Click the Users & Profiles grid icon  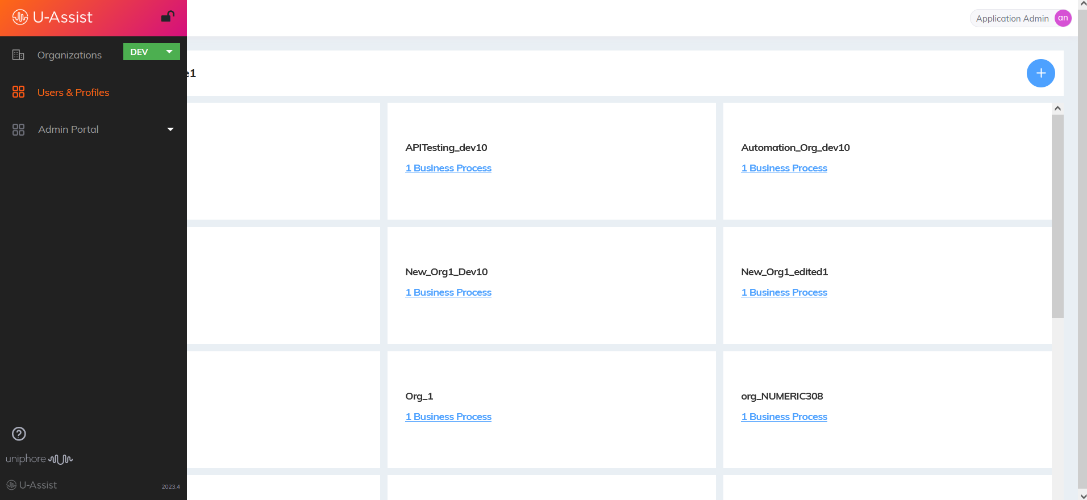point(18,92)
